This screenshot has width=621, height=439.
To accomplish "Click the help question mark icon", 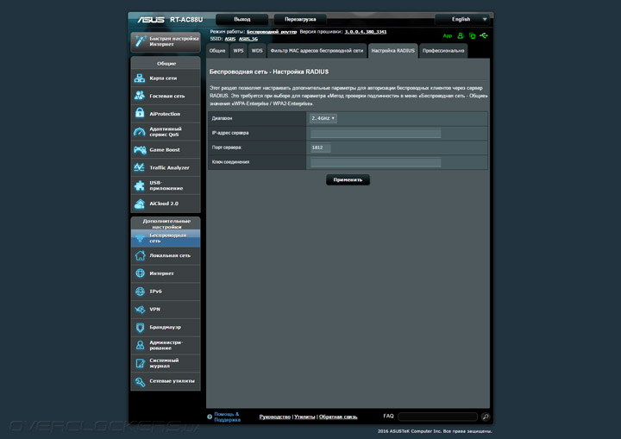I will 210,417.
